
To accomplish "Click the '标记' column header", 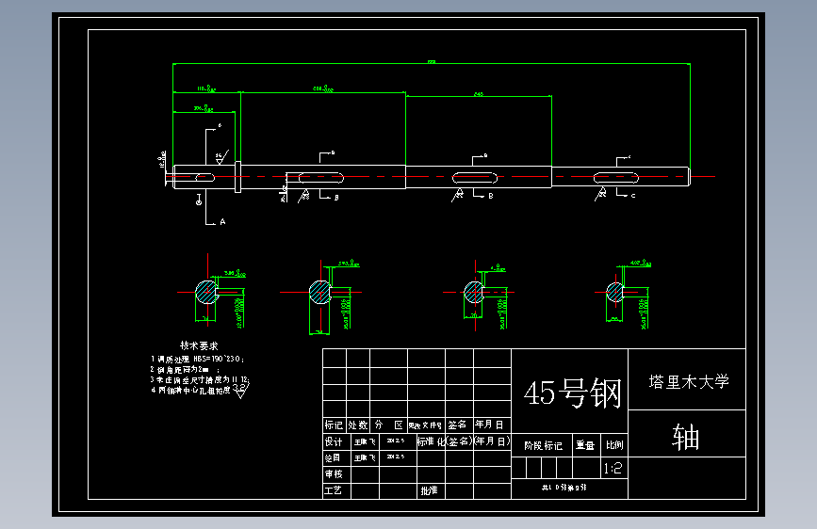I will click(x=334, y=425).
